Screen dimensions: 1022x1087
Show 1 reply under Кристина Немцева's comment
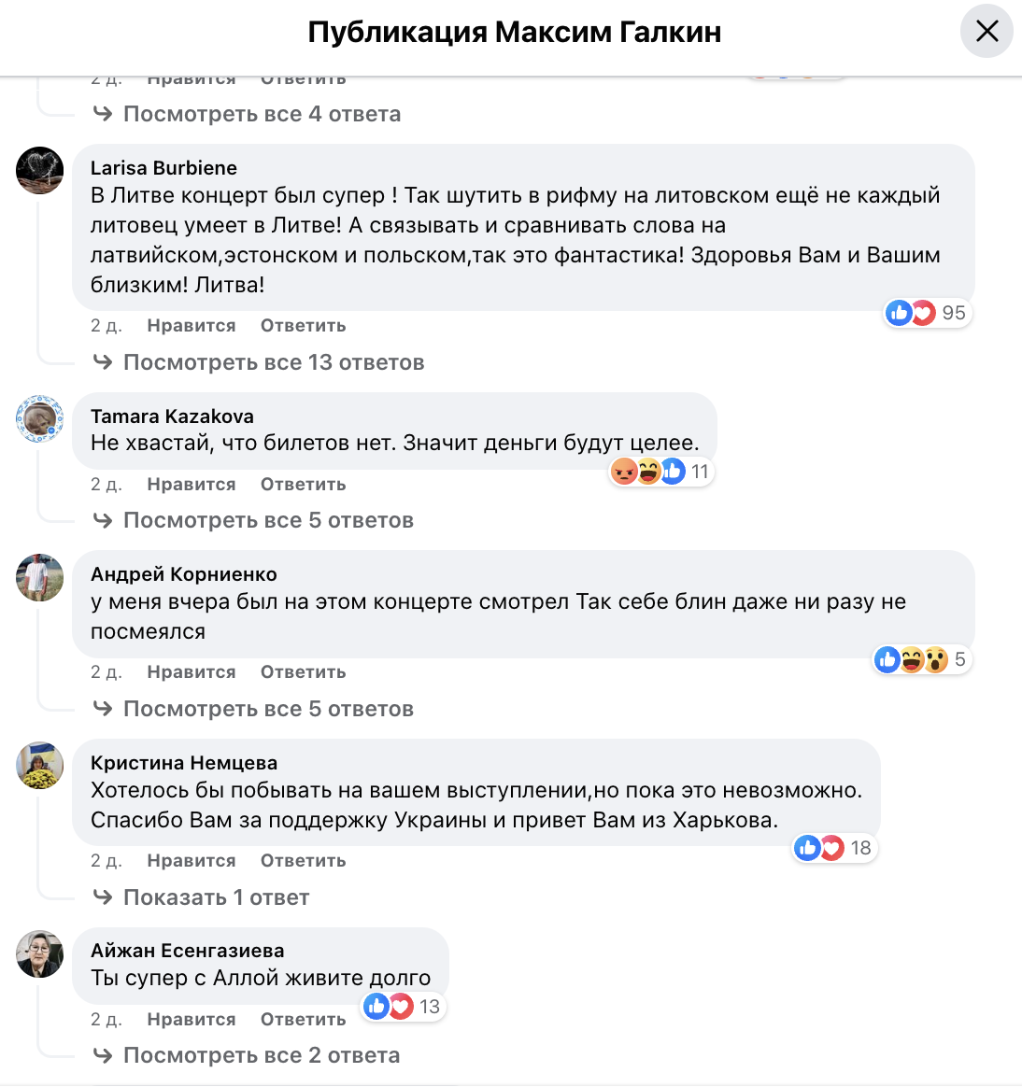217,896
